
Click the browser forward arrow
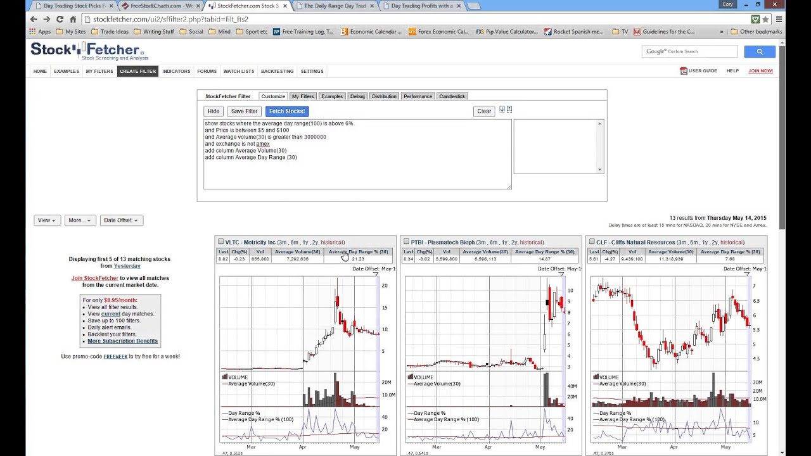click(47, 19)
